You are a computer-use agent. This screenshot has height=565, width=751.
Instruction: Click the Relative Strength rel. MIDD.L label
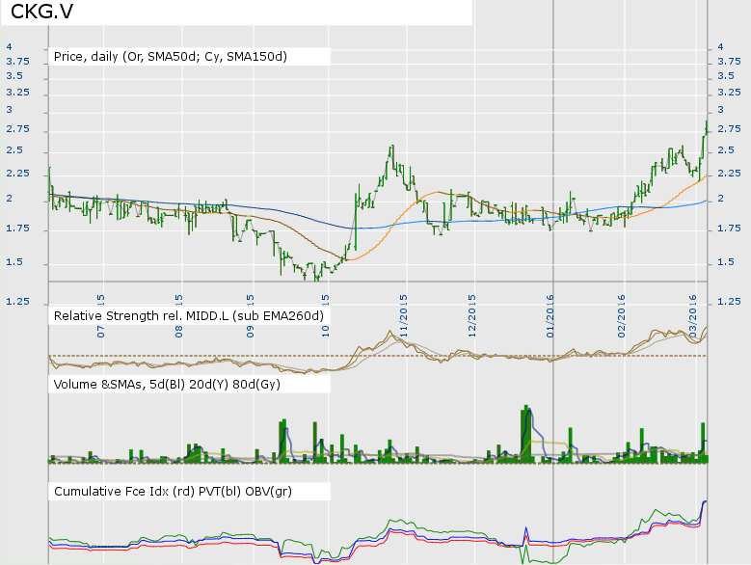pos(188,315)
